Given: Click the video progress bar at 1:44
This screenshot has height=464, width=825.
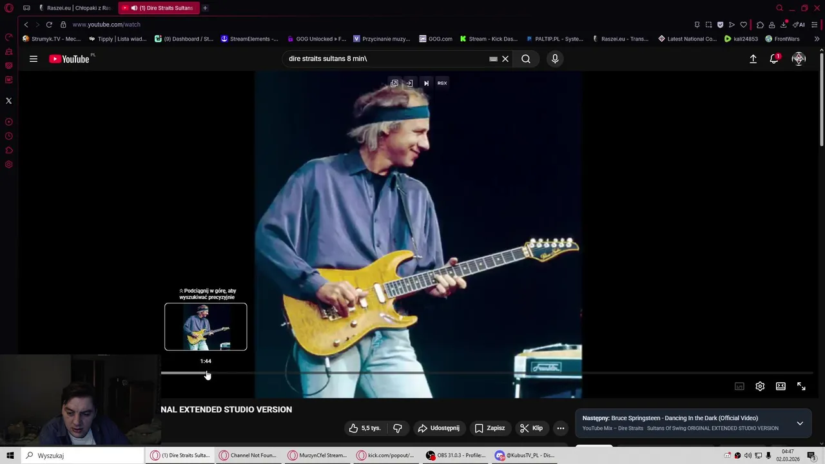Looking at the screenshot, I should click(206, 372).
